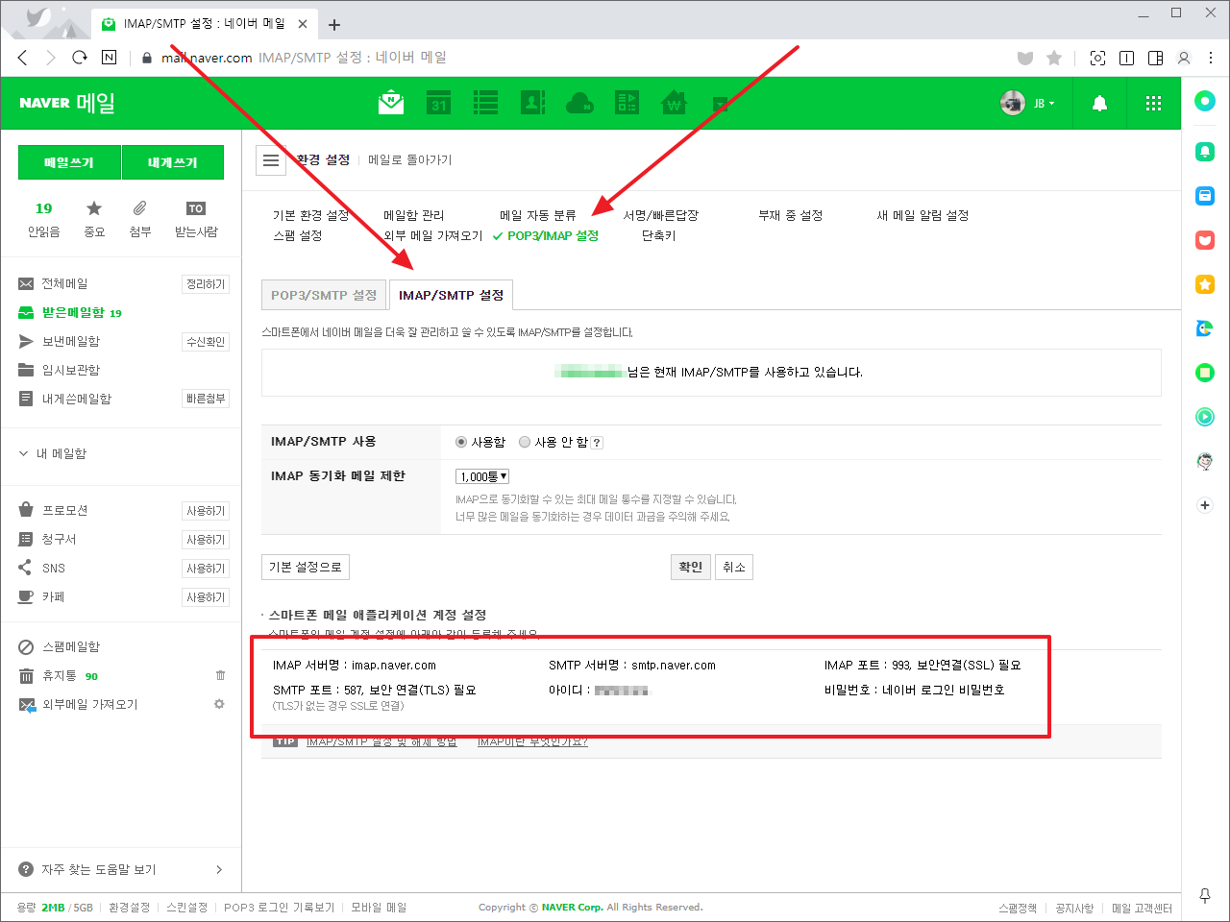The image size is (1230, 922).
Task: Click 수신확인 next to 보낸메일함
Action: tap(206, 342)
